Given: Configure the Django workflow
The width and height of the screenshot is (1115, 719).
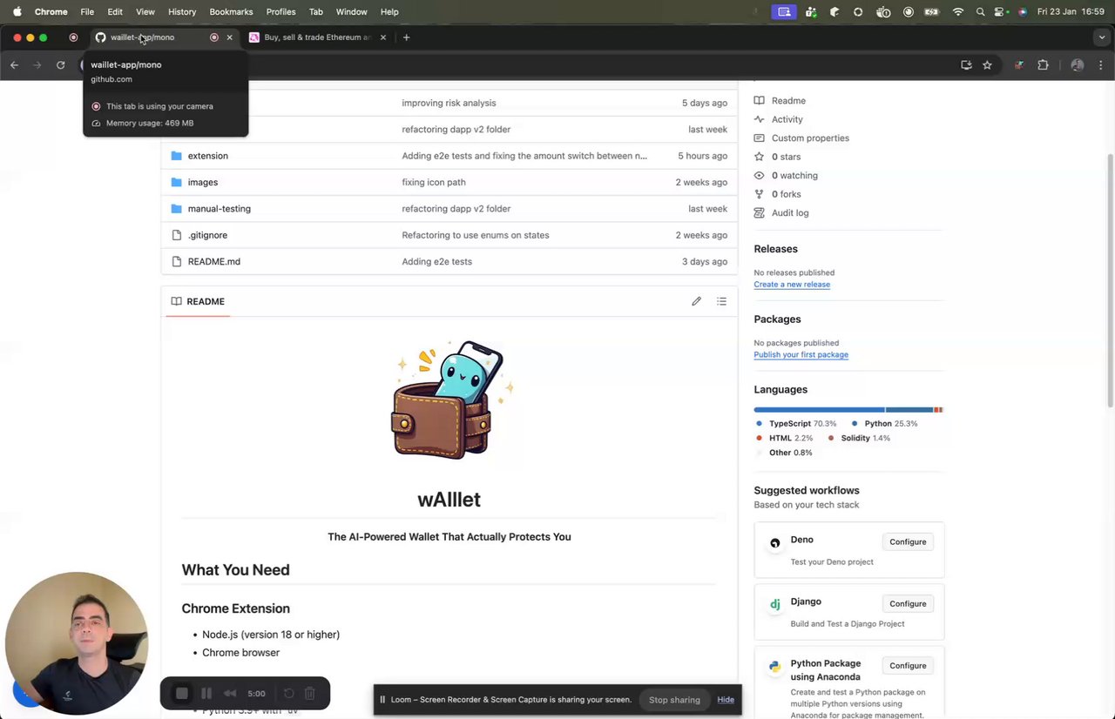Looking at the screenshot, I should tap(908, 603).
